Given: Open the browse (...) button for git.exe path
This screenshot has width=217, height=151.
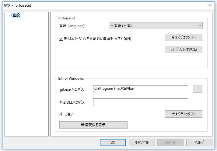Looking at the screenshot, I should [x=198, y=89].
